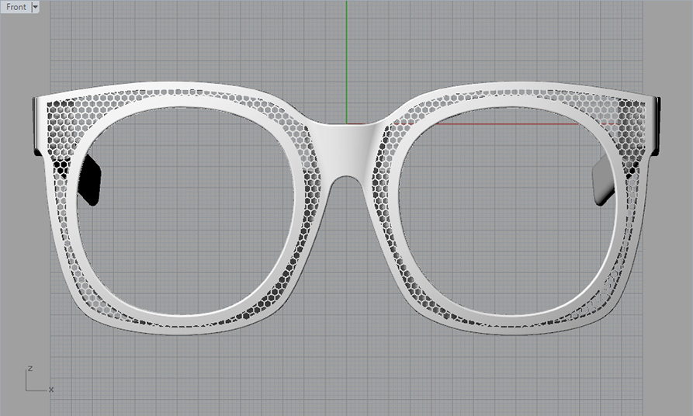Click the center of the left lens opening
Viewport: 693px width, 416px height.
(186, 210)
